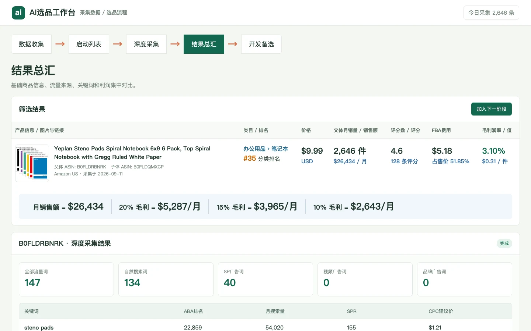This screenshot has width=531, height=331.
Task: Click the ABA rank value 22,859
Action: [x=193, y=327]
